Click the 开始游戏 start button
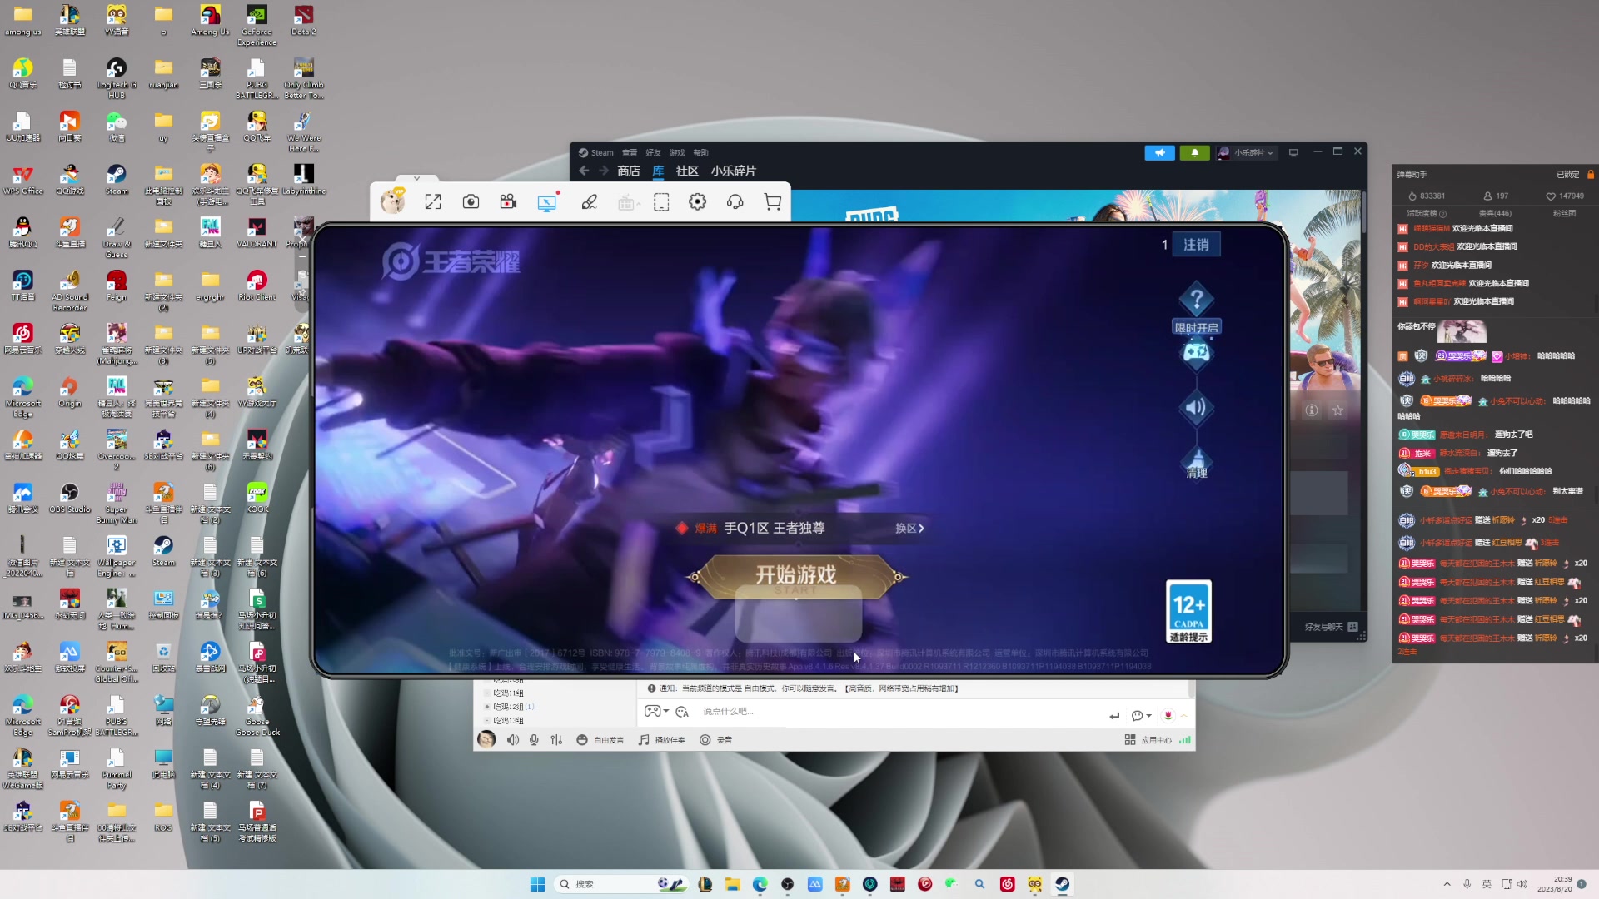The image size is (1599, 899). pos(796,575)
